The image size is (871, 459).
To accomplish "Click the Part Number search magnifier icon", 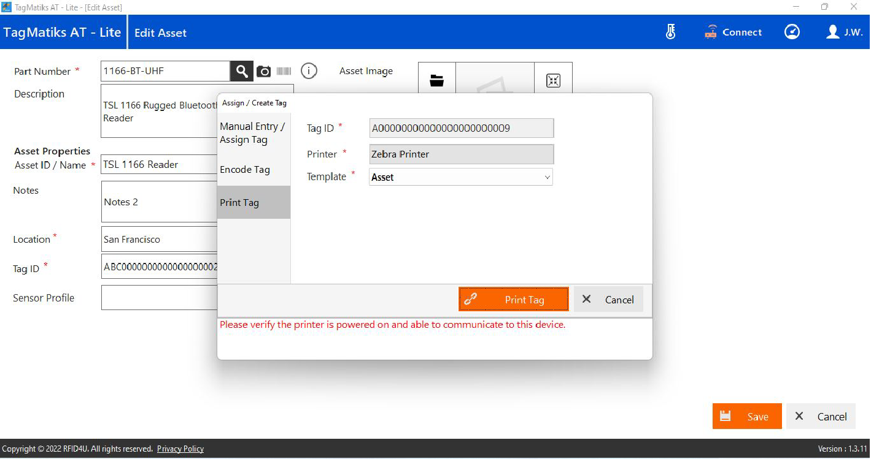I will 242,71.
